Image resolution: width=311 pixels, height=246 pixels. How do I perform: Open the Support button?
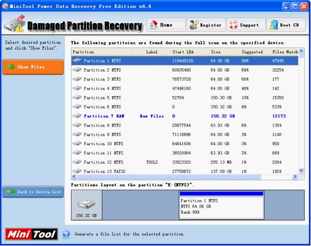click(246, 25)
